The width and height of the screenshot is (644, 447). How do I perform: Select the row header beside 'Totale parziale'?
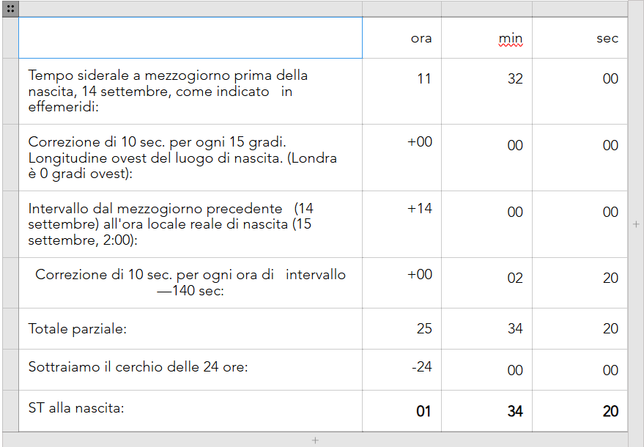click(x=10, y=329)
